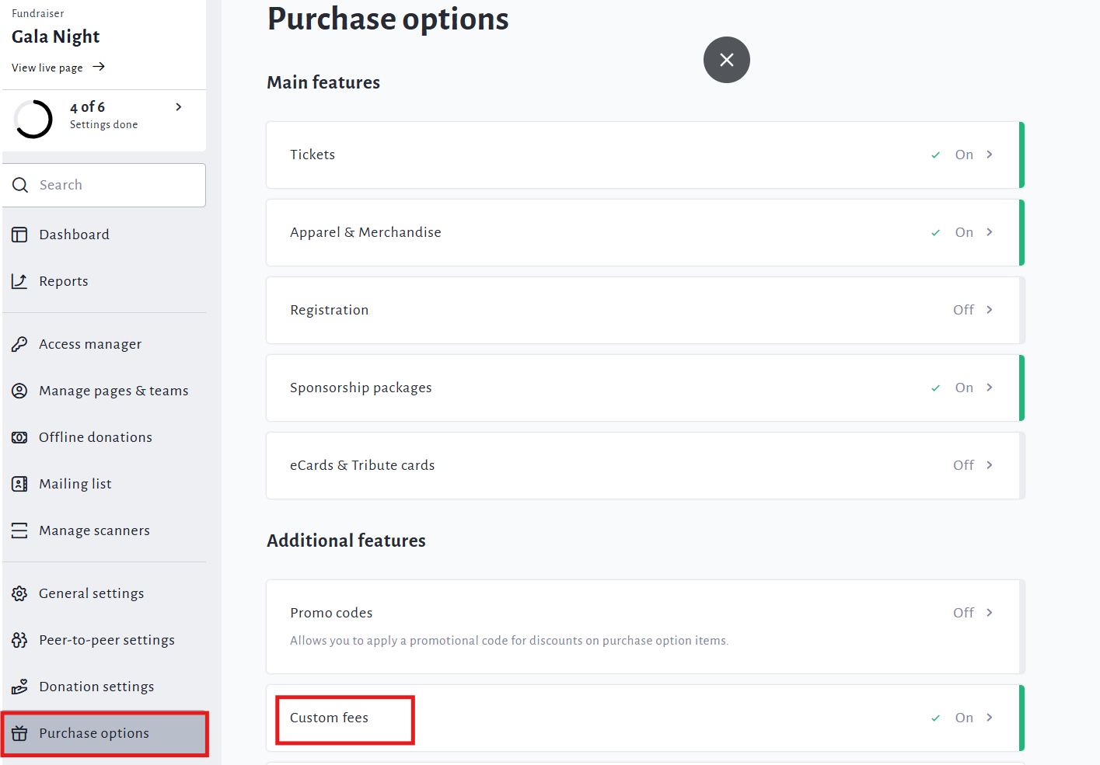The image size is (1100, 765).
Task: Click the Reports chart icon
Action: coord(19,281)
